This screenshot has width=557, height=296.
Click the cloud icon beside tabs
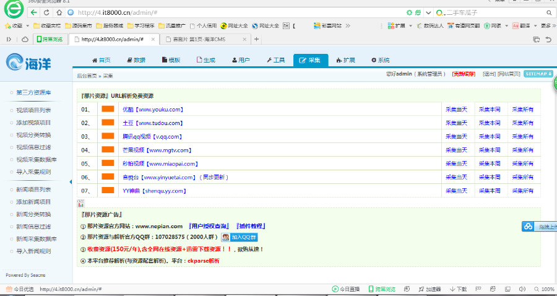click(25, 39)
